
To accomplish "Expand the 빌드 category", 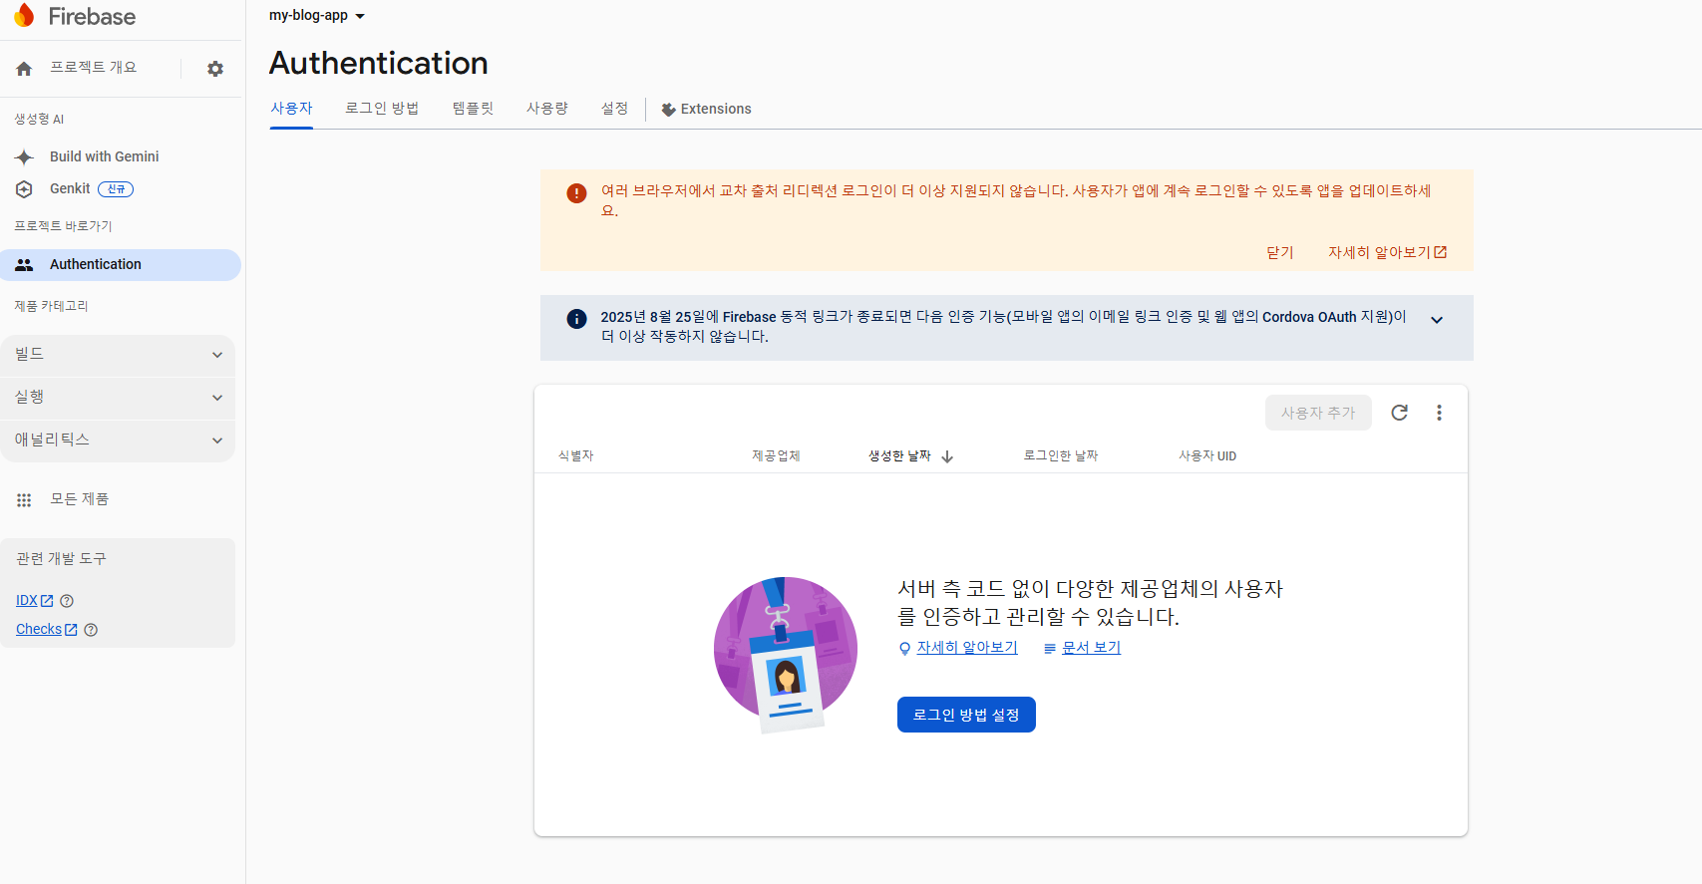I will [x=118, y=355].
